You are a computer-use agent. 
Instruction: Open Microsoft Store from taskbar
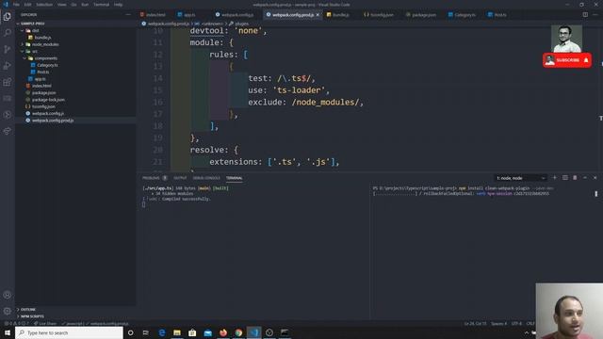(192, 332)
